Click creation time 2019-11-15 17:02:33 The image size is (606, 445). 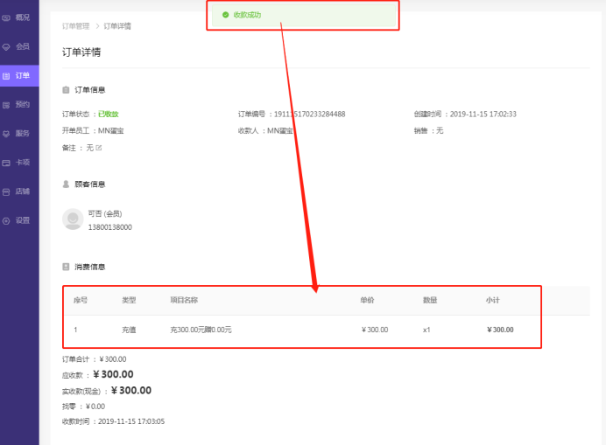point(483,114)
